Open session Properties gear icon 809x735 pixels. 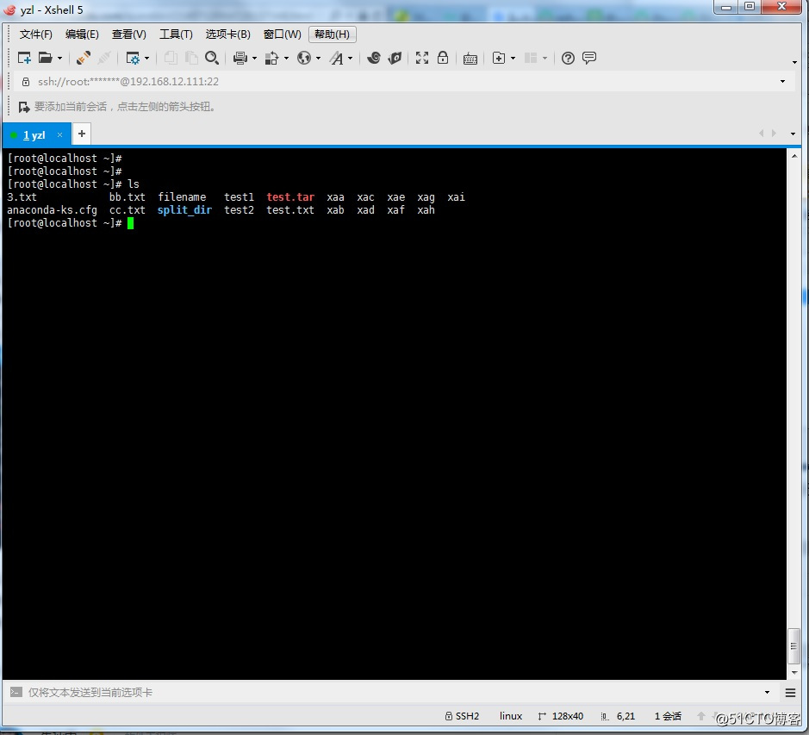tap(134, 58)
